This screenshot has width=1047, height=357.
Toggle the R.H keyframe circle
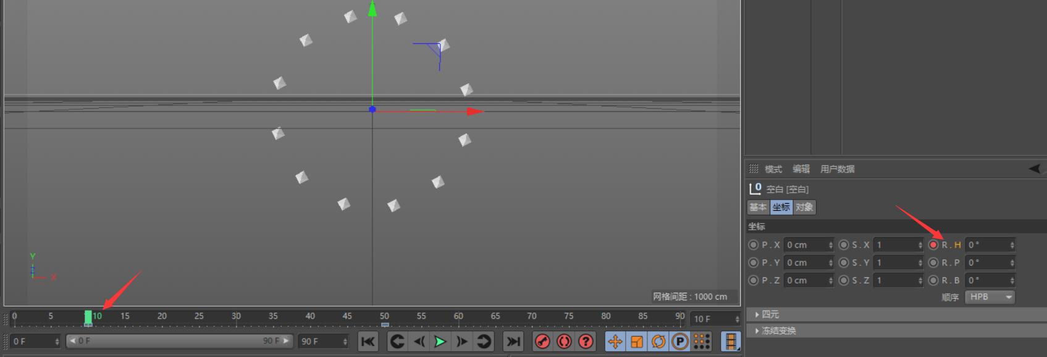click(x=933, y=245)
